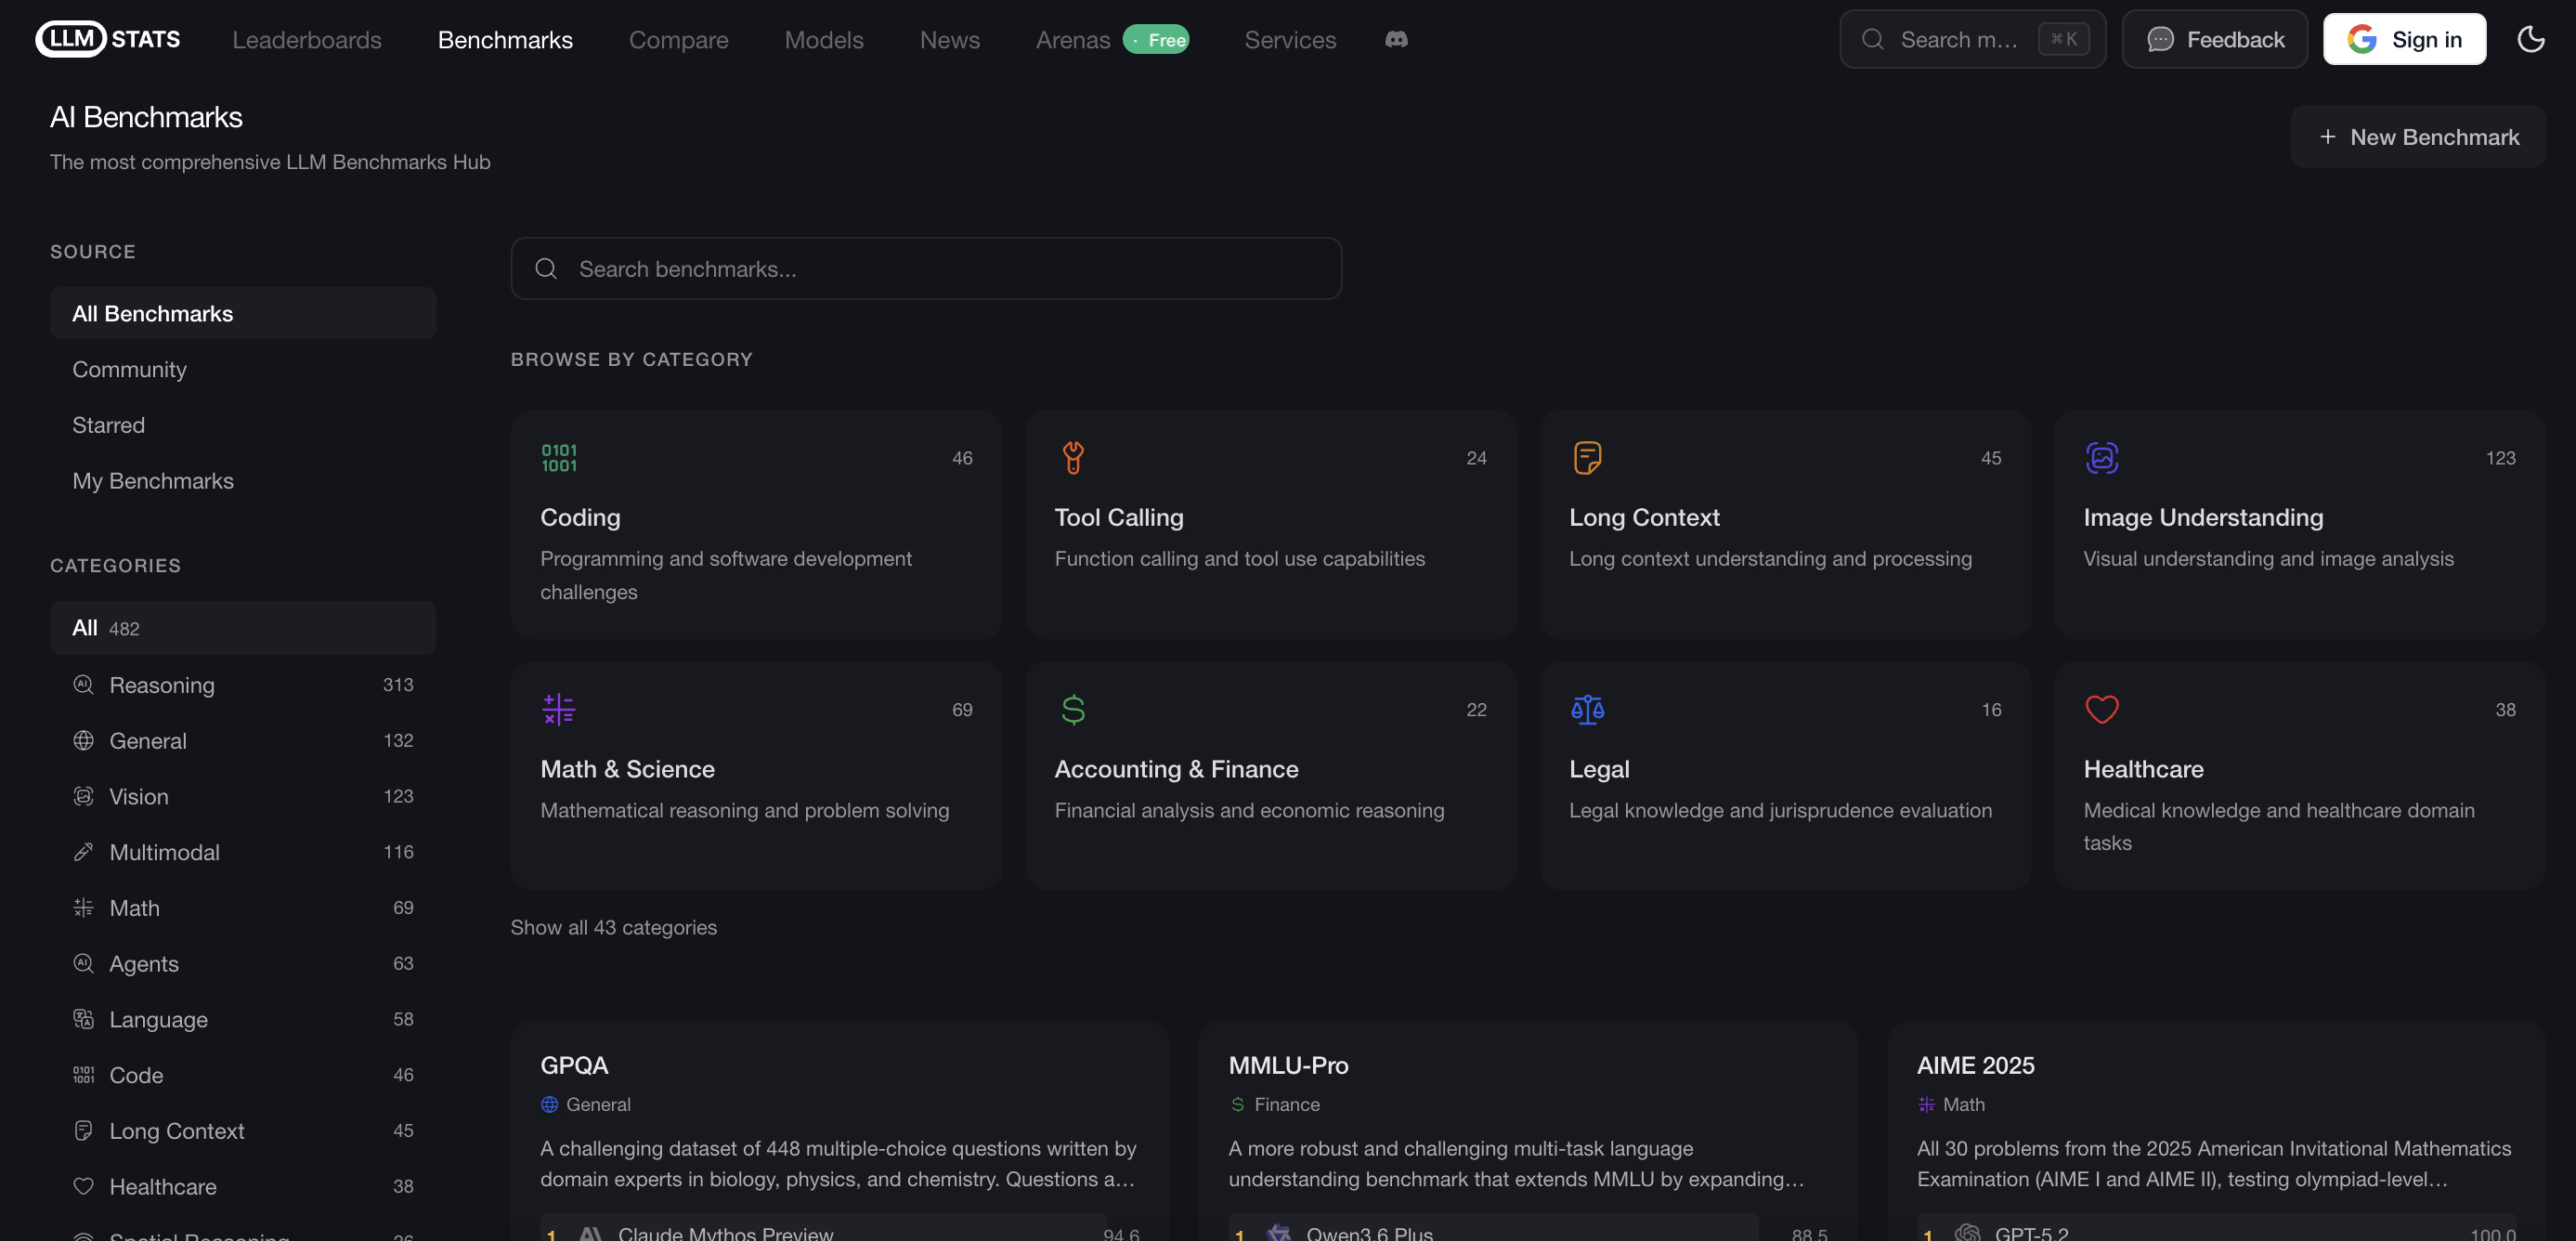The image size is (2576, 1241).
Task: Open the News nav item
Action: (950, 39)
